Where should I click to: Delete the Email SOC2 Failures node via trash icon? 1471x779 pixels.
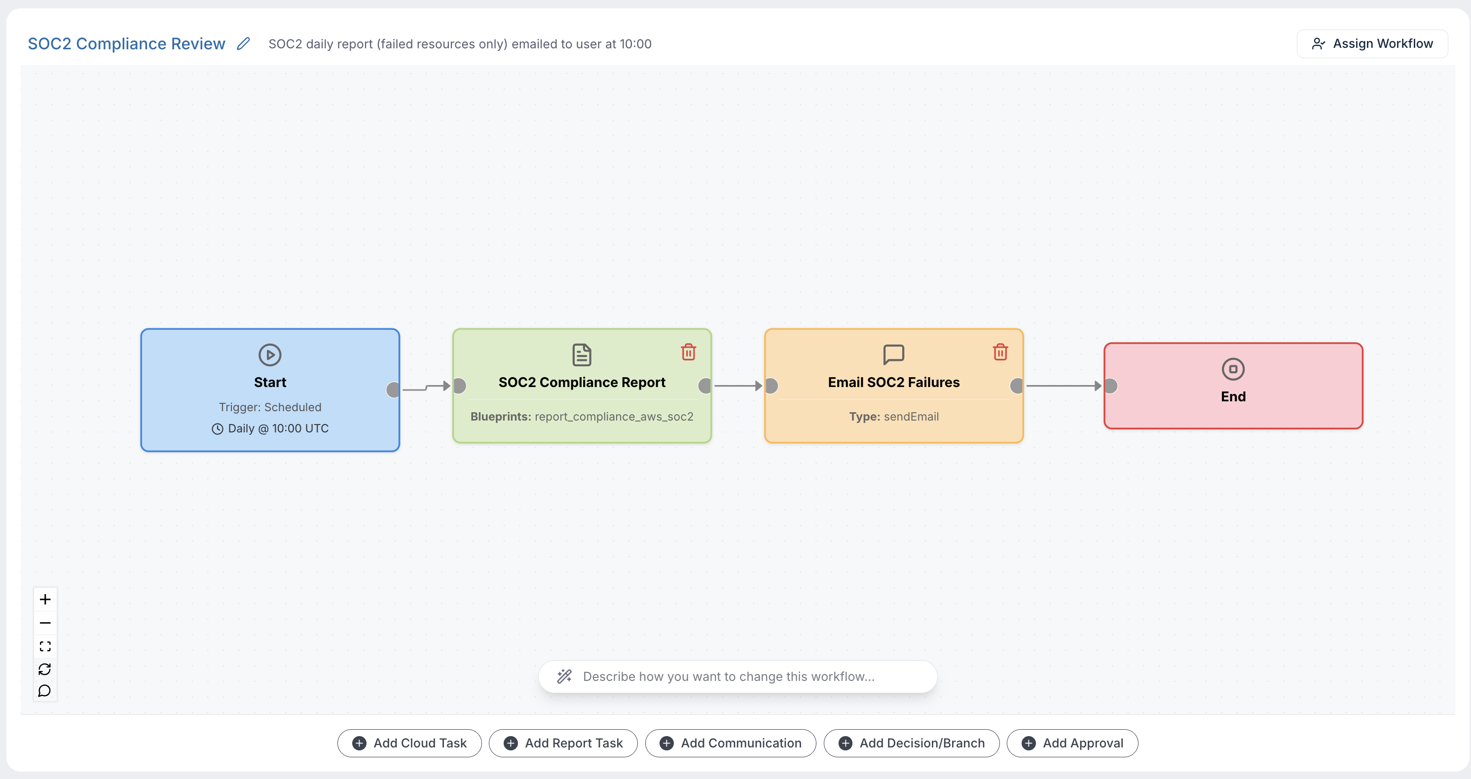click(1000, 352)
